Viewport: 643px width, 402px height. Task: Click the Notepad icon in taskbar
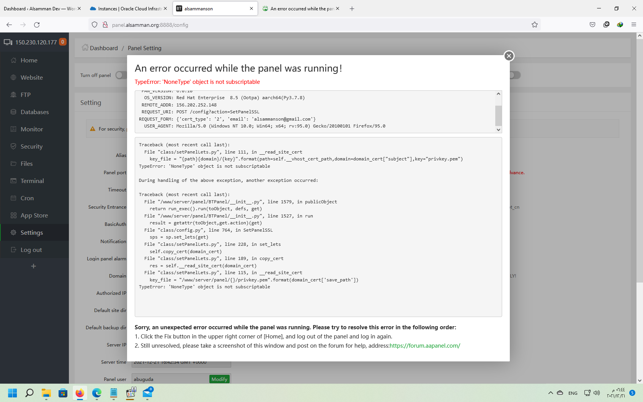[x=114, y=393]
